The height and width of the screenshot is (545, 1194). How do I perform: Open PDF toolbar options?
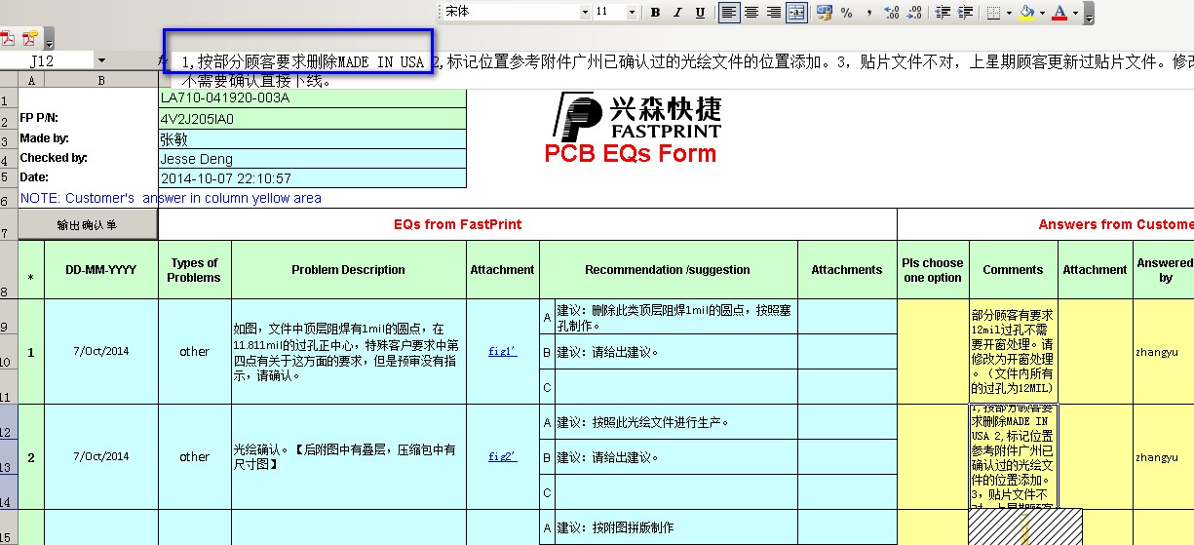point(49,41)
